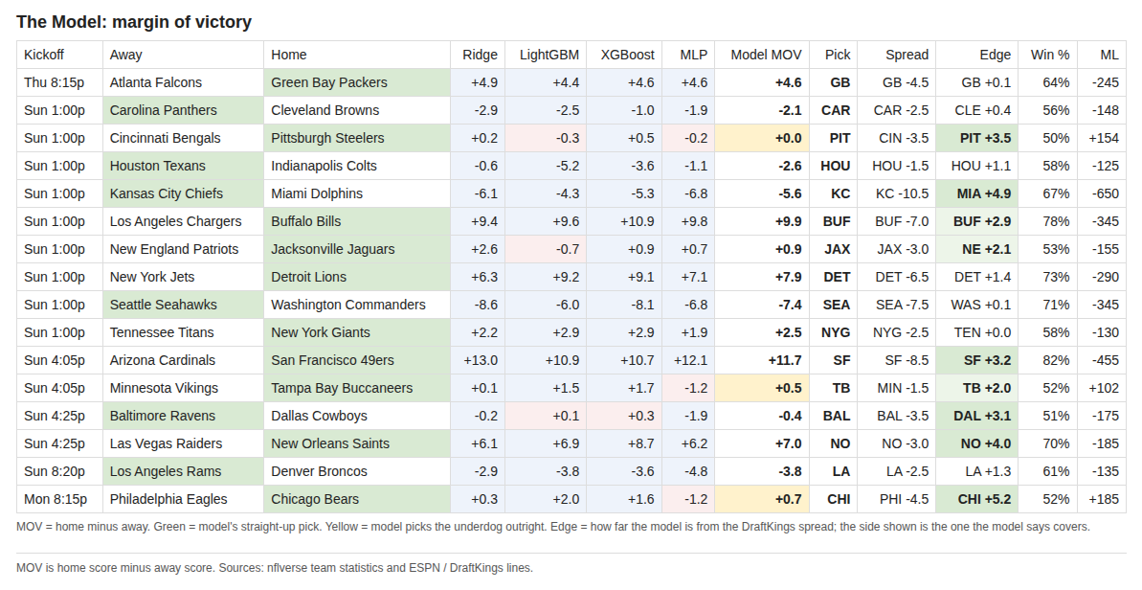Select the Washington Commanders cell
The image size is (1142, 590).
(x=357, y=305)
